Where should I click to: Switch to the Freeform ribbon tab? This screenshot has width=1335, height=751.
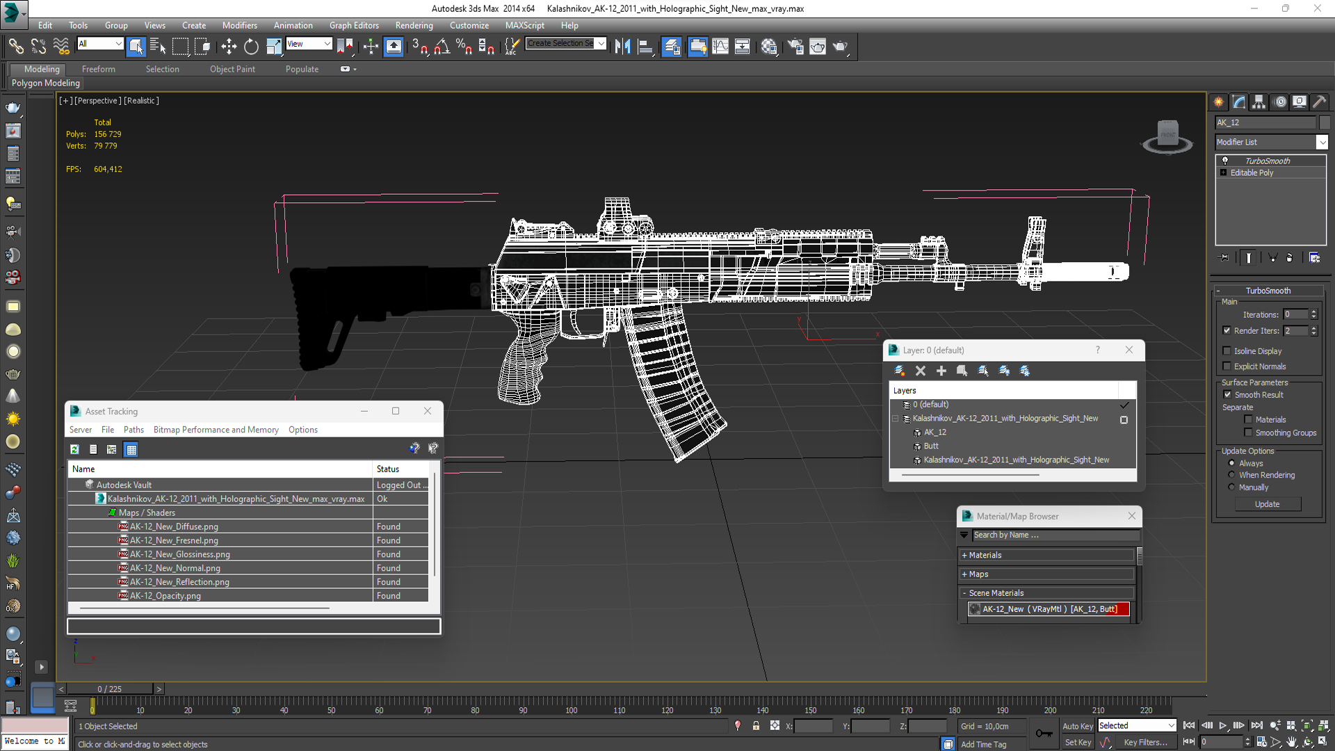[x=98, y=69]
